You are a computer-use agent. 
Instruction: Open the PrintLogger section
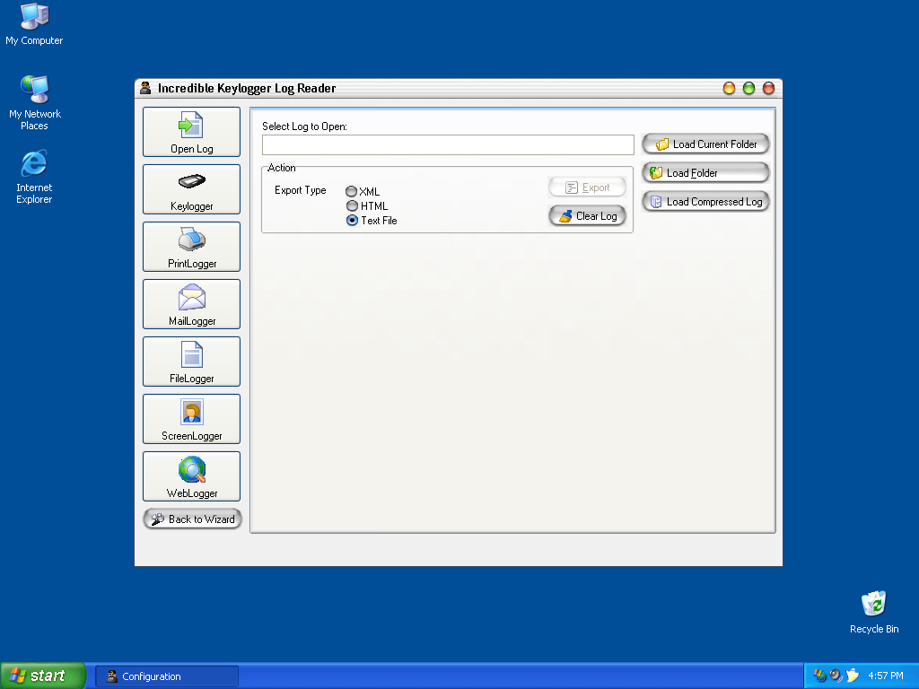pyautogui.click(x=191, y=247)
